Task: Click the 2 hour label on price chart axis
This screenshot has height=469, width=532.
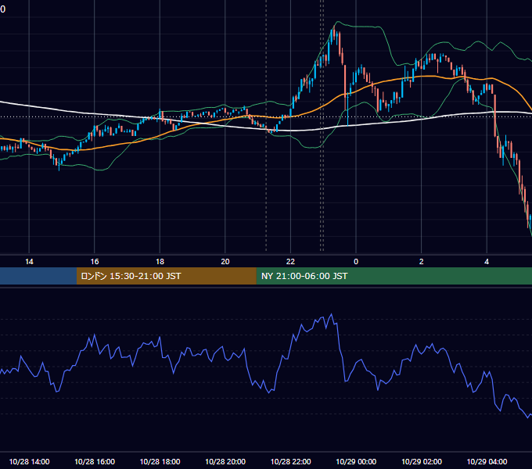Action: click(x=422, y=262)
